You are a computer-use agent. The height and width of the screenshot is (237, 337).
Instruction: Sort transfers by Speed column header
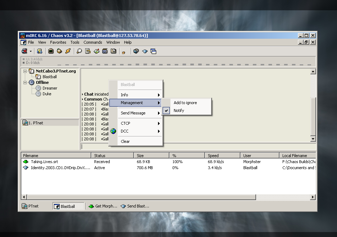coord(222,156)
